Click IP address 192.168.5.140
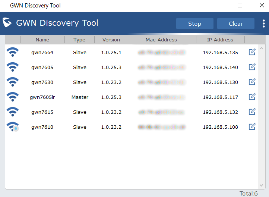This screenshot has height=197, width=269. [x=221, y=67]
